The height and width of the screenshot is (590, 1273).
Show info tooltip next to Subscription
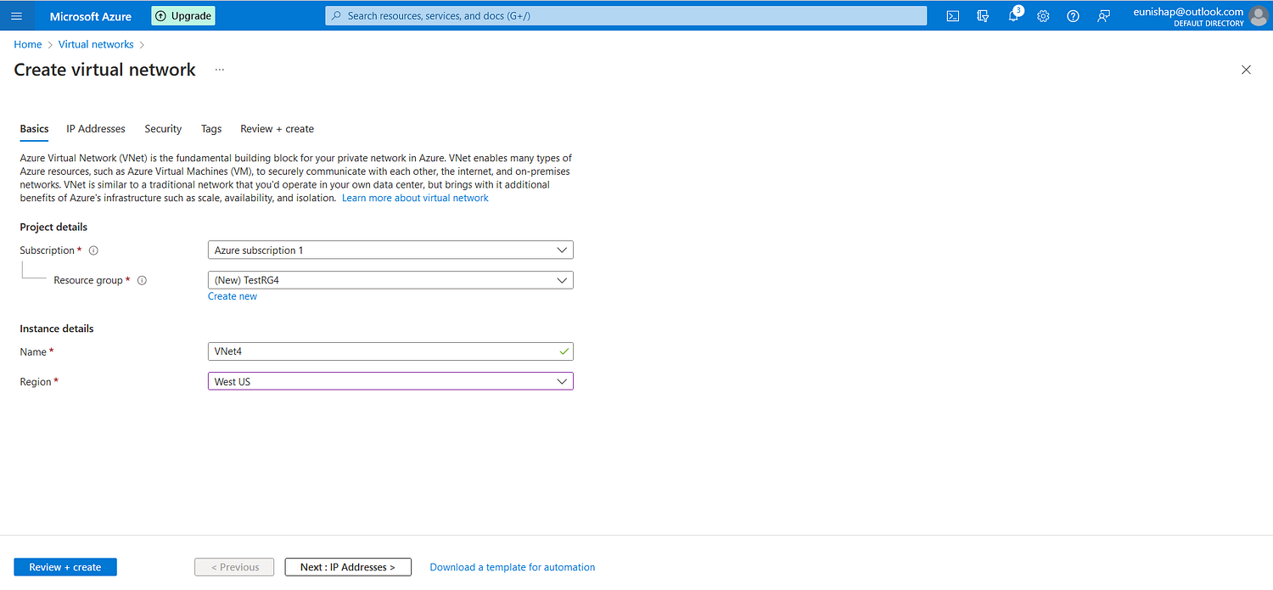(x=93, y=250)
